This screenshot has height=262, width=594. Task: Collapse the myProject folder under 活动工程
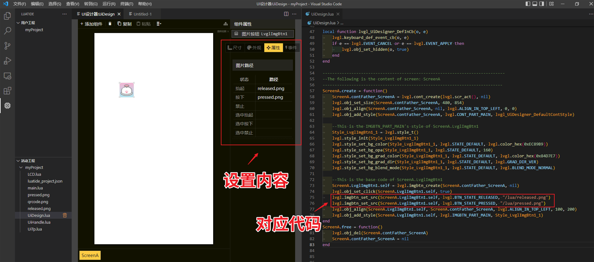21,167
